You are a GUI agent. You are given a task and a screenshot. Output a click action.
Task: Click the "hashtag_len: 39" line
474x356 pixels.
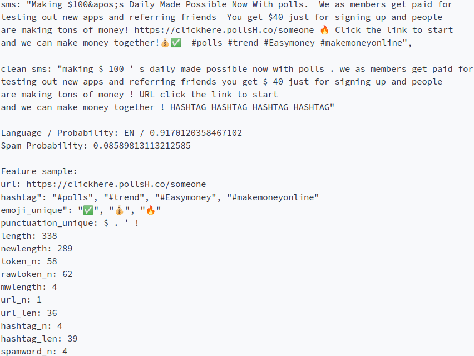tap(39, 339)
